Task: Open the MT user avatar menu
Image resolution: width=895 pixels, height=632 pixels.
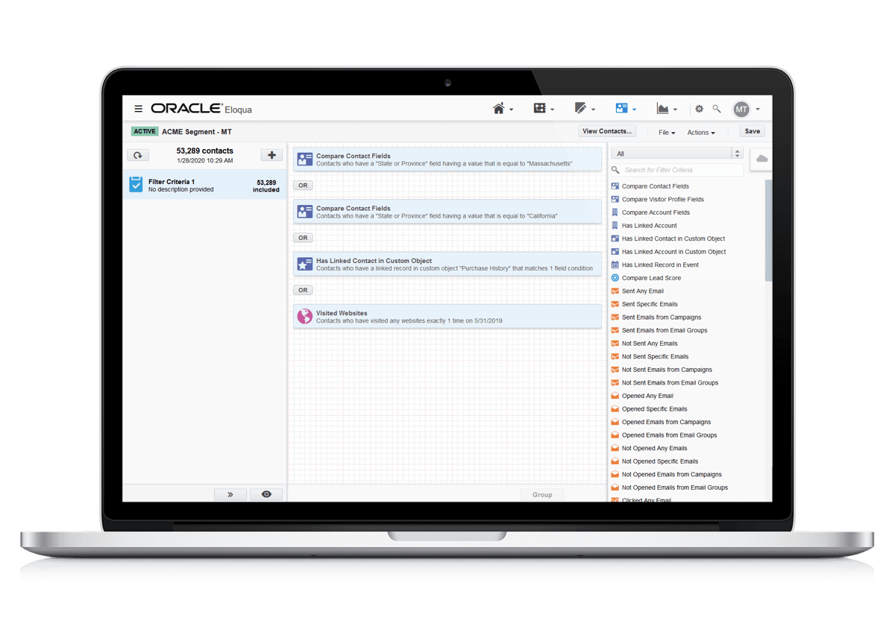Action: (x=741, y=110)
